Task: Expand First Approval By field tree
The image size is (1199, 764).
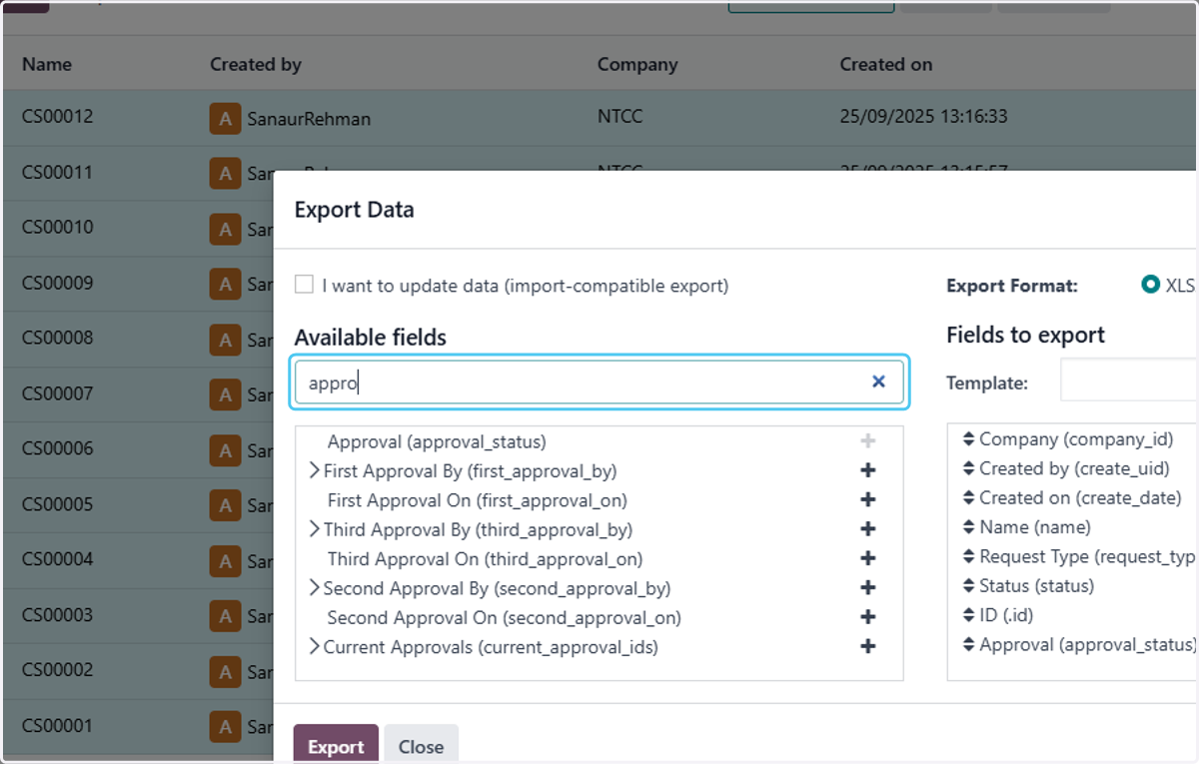Action: click(314, 470)
